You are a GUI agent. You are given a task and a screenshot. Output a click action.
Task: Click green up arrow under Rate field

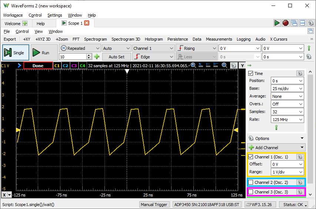coord(276,127)
